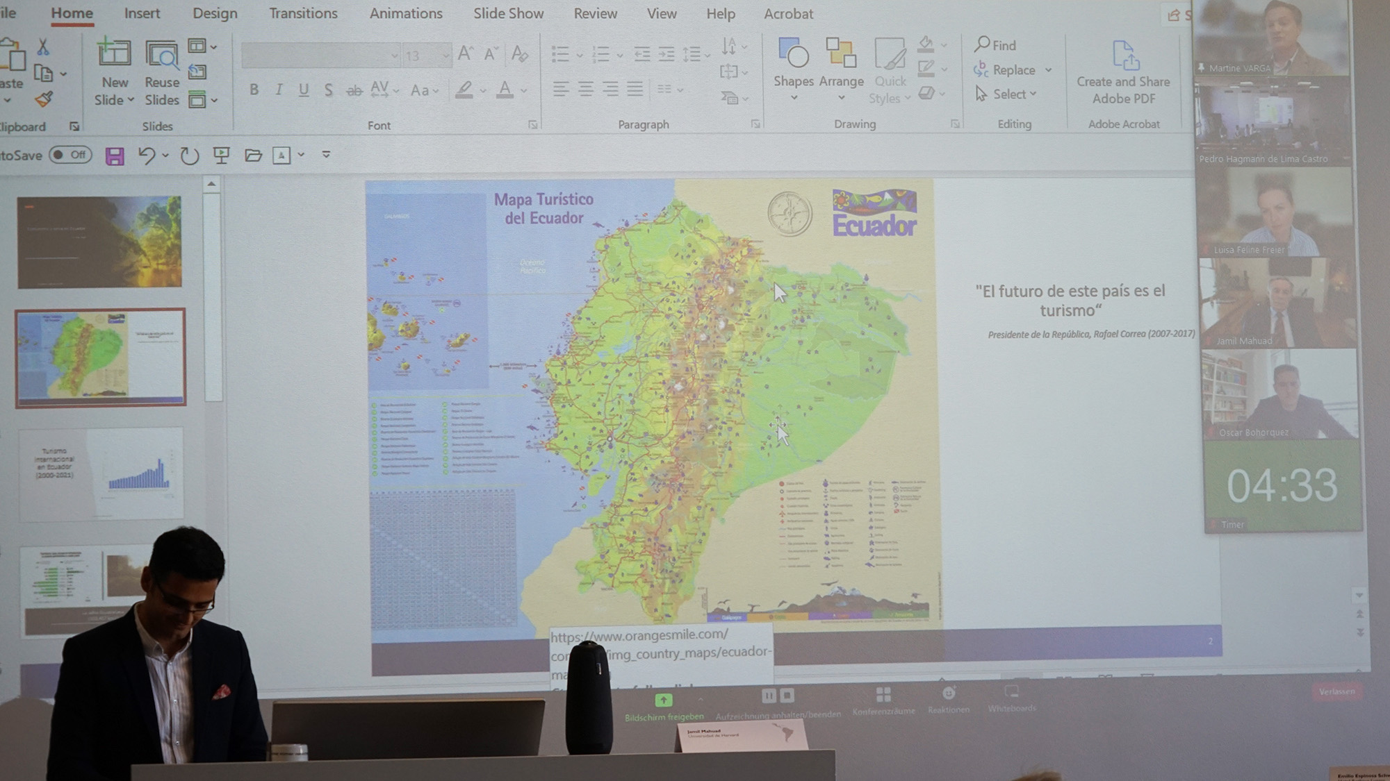Click the Undo arrow icon
The height and width of the screenshot is (781, 1390).
click(x=146, y=156)
